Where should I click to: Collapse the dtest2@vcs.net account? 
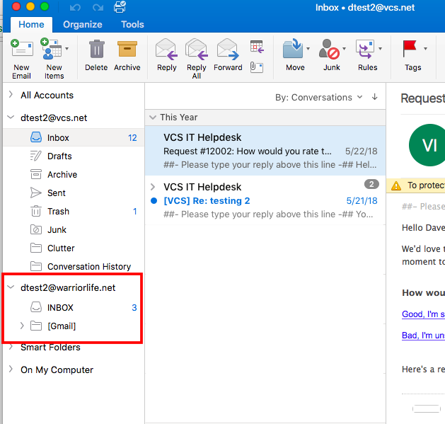coord(11,117)
